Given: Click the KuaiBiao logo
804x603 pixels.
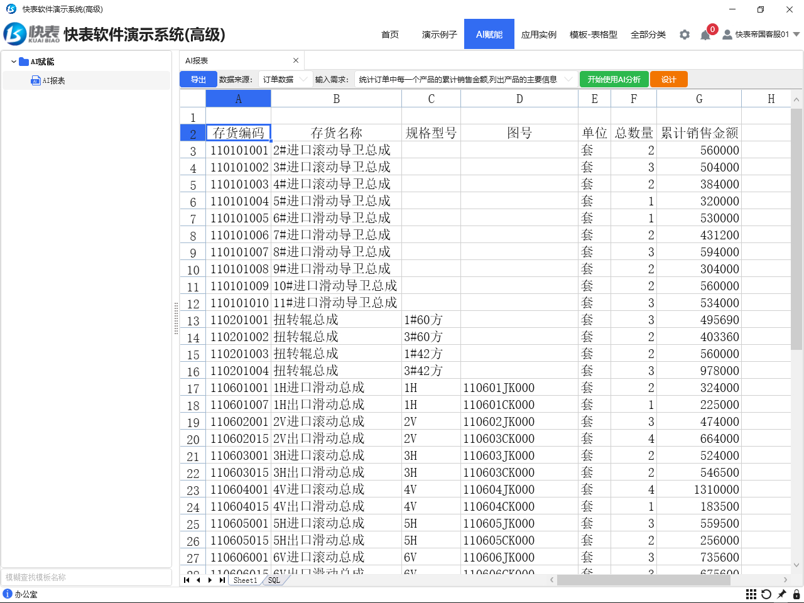Looking at the screenshot, I should [32, 34].
